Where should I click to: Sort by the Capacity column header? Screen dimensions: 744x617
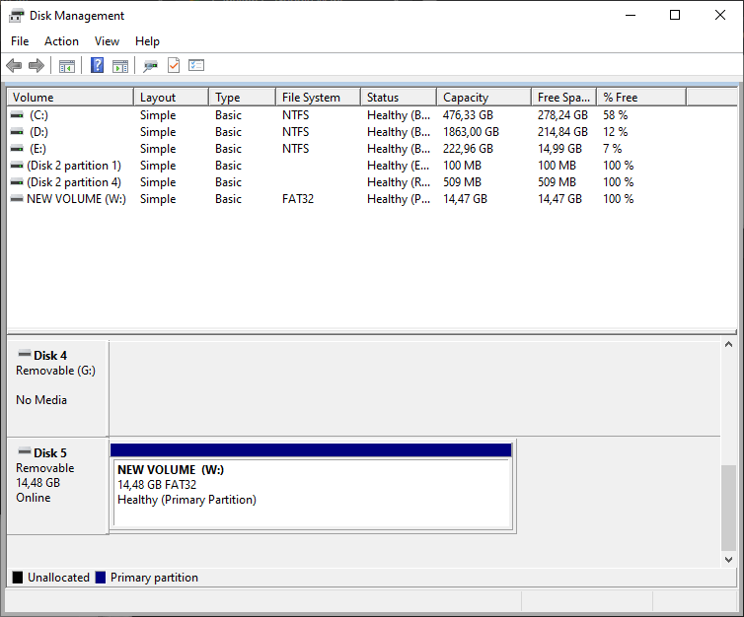click(x=484, y=98)
